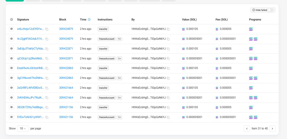Open details eye icon for 2sQVRFL4tfVERDw5 transaction
Viewport: 287px width, 139px height.
(x=11, y=88)
